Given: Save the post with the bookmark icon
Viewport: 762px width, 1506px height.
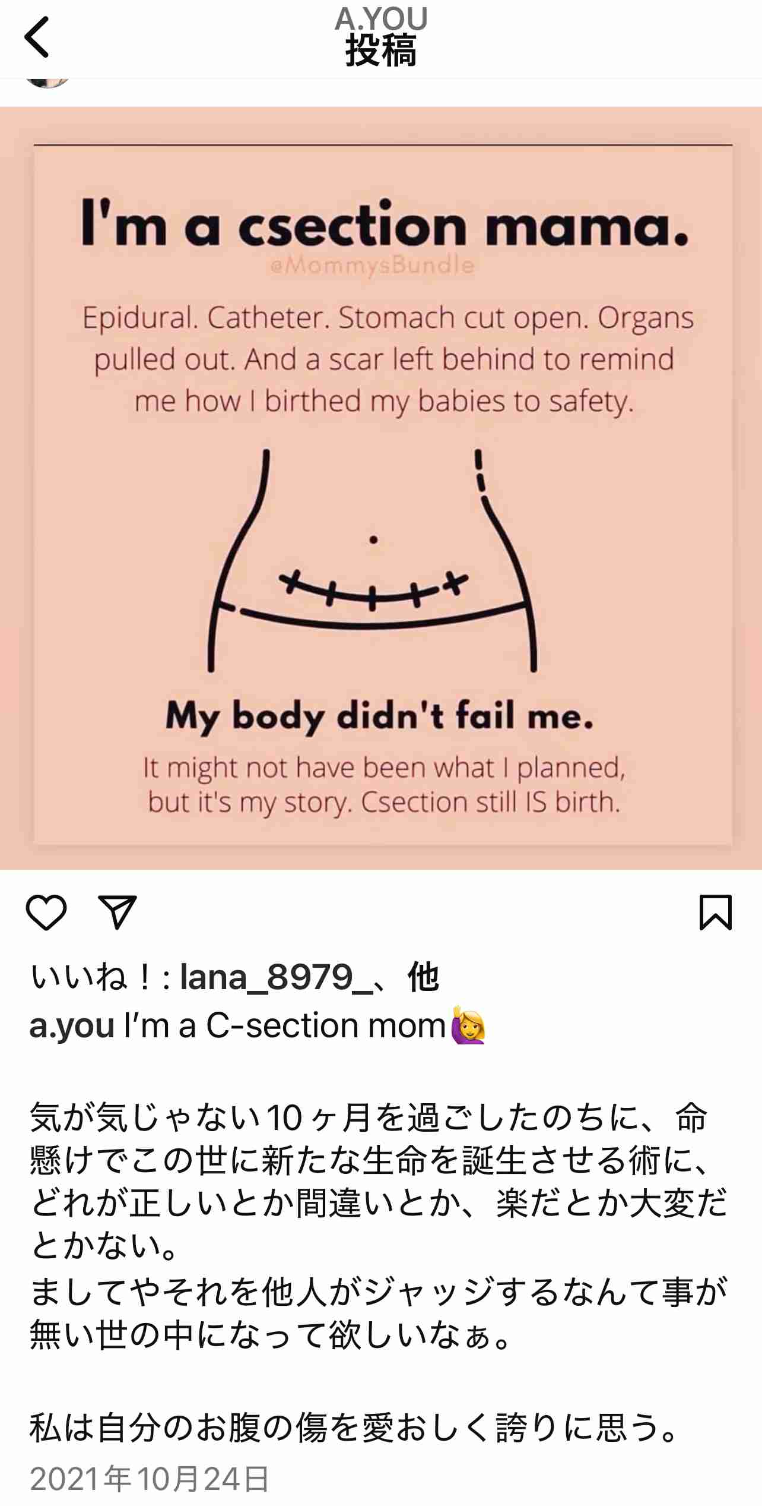Looking at the screenshot, I should [x=716, y=912].
